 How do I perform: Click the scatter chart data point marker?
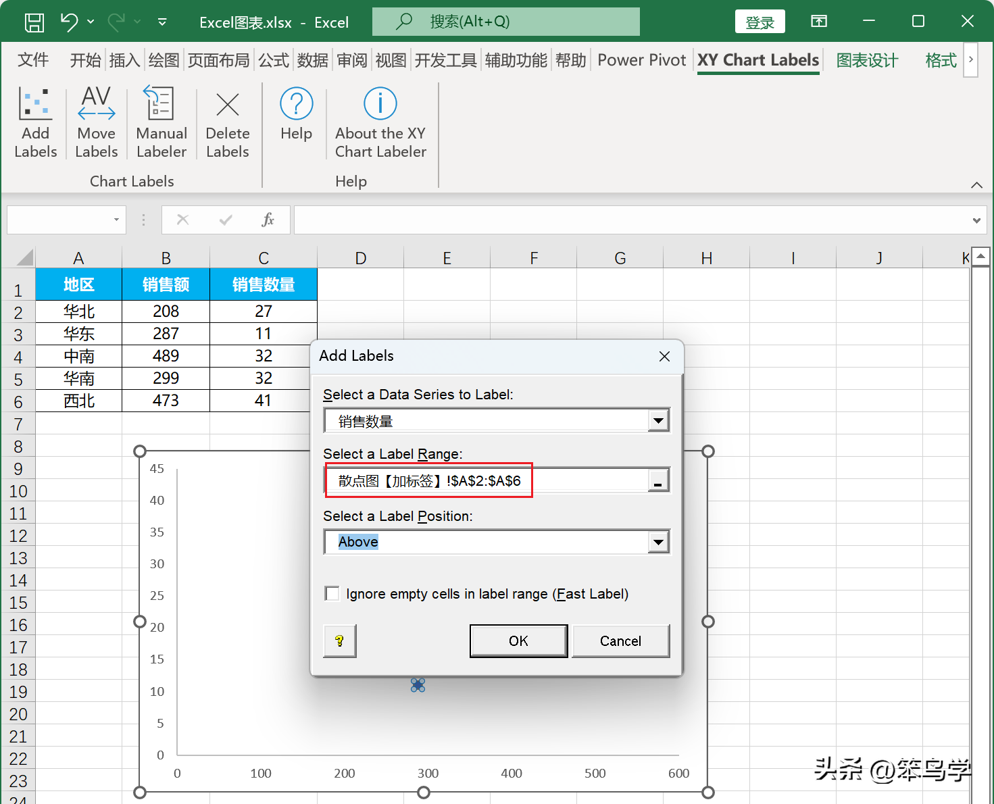(x=418, y=685)
